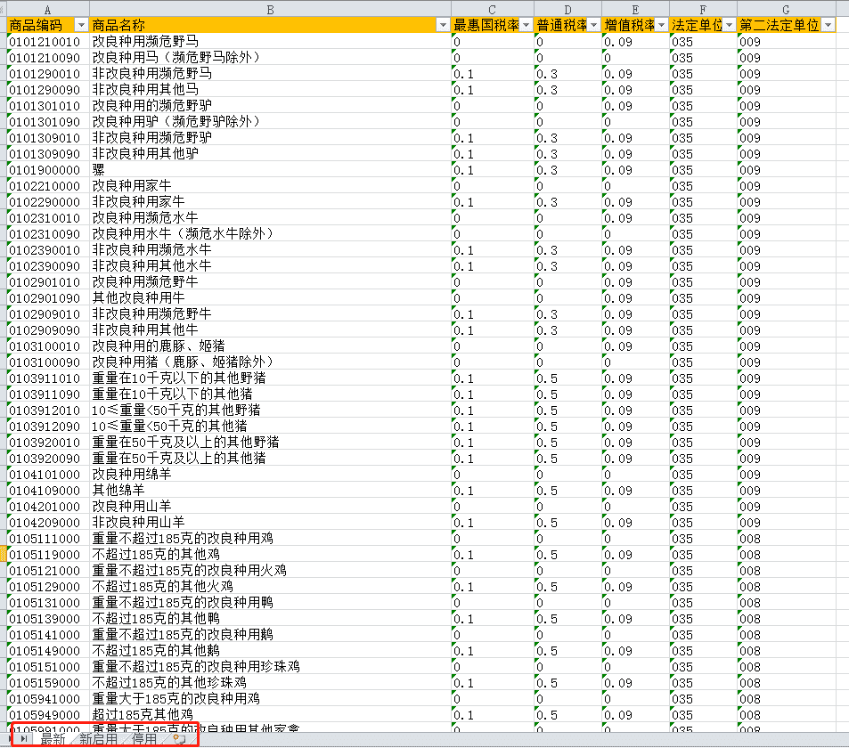Switch to the 最新 sheet tab
Screen dimensions: 849x748
click(53, 738)
